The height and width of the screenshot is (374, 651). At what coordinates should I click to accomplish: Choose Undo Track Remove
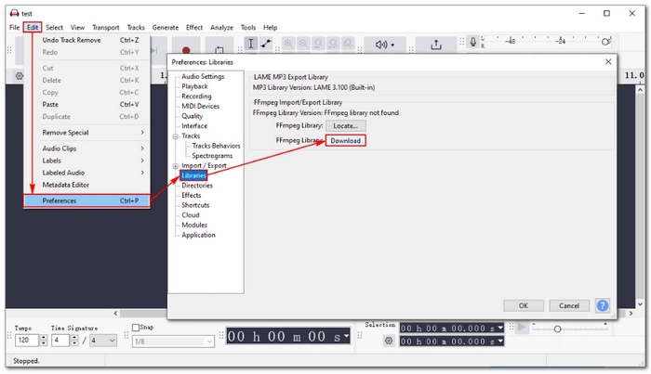point(86,40)
